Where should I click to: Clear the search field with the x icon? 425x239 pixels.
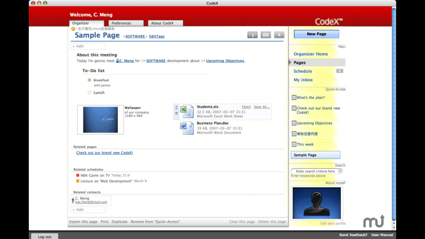[x=340, y=171]
